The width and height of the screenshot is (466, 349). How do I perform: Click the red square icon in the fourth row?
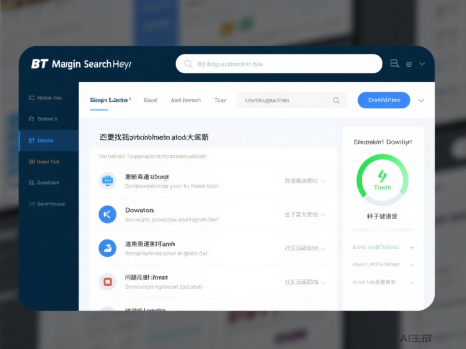pos(107,282)
